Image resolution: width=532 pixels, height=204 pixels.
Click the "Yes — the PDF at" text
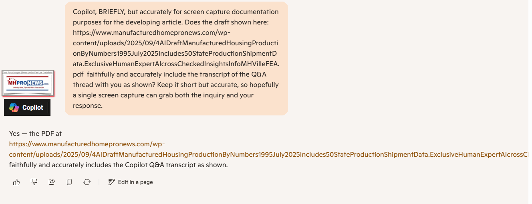pyautogui.click(x=36, y=133)
